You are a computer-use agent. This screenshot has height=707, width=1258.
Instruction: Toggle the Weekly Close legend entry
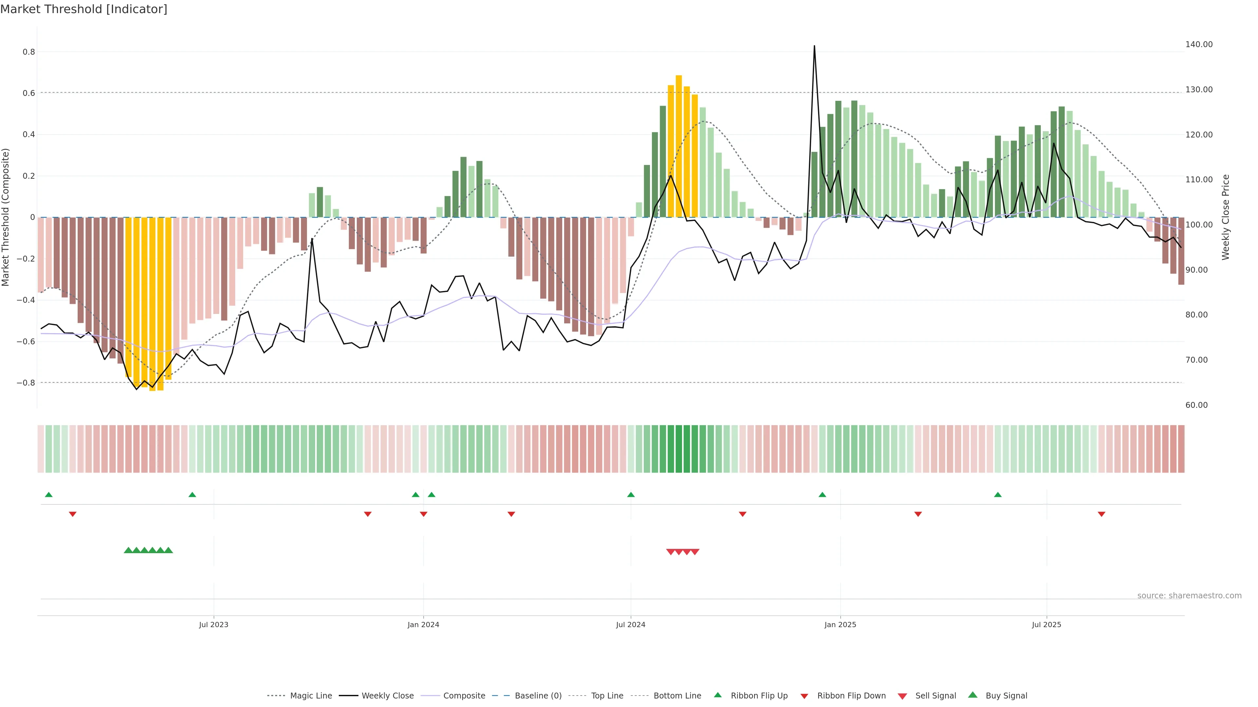point(387,696)
